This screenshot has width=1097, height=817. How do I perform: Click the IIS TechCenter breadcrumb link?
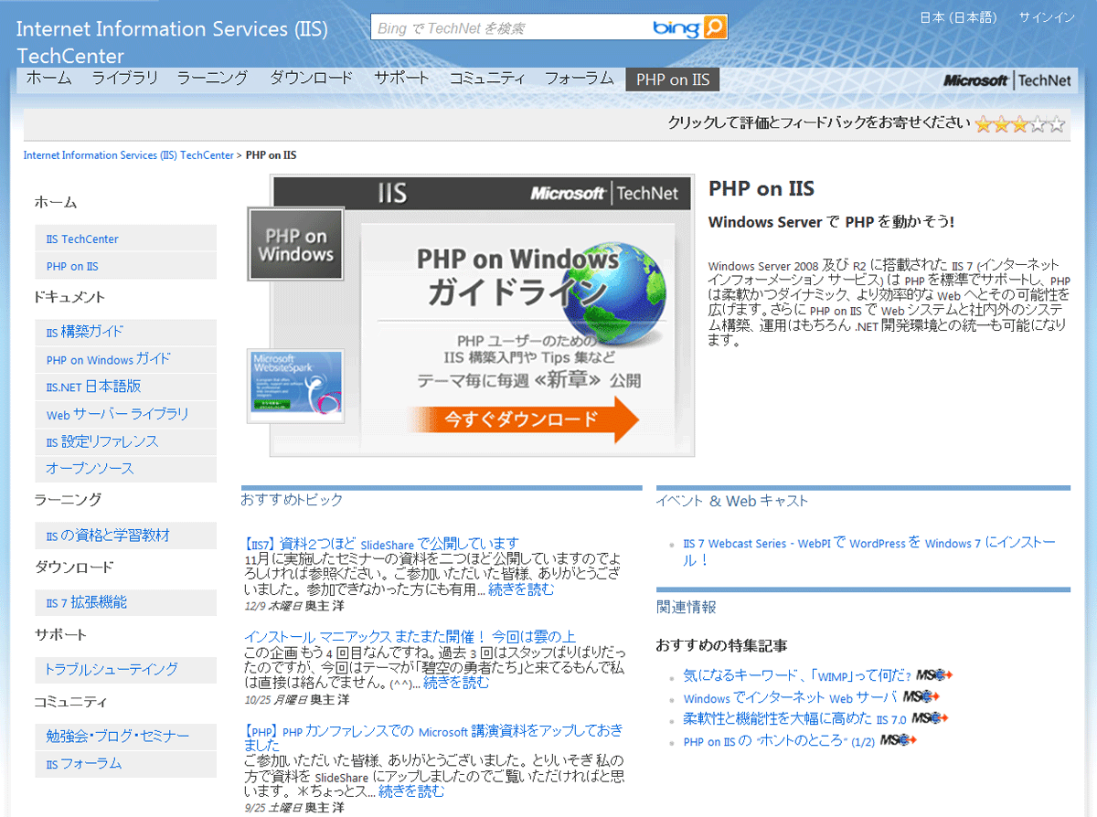129,155
